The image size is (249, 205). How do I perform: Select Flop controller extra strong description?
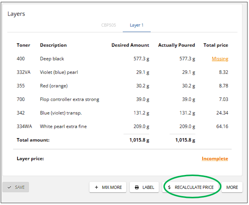69,100
